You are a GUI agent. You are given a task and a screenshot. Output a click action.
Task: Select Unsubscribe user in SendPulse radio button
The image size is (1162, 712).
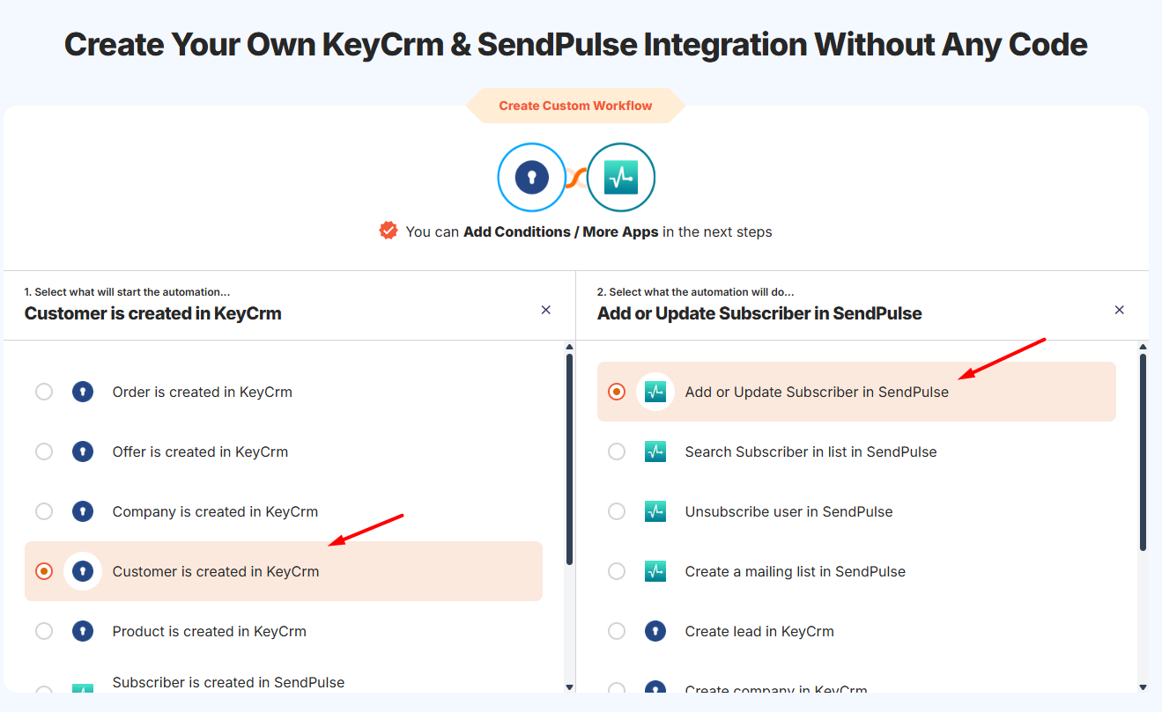click(x=617, y=511)
